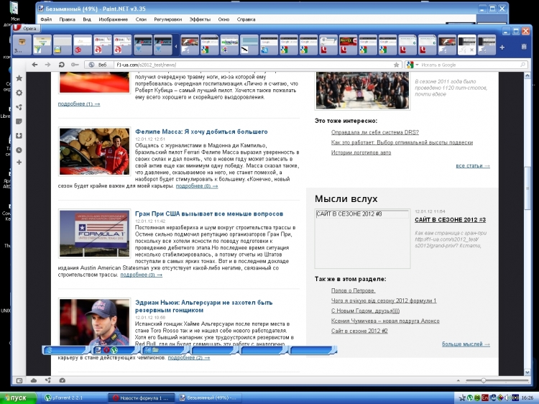This screenshot has height=404, width=539.
Task: Open Изображение menu in Paint.NET
Action: coord(113,19)
